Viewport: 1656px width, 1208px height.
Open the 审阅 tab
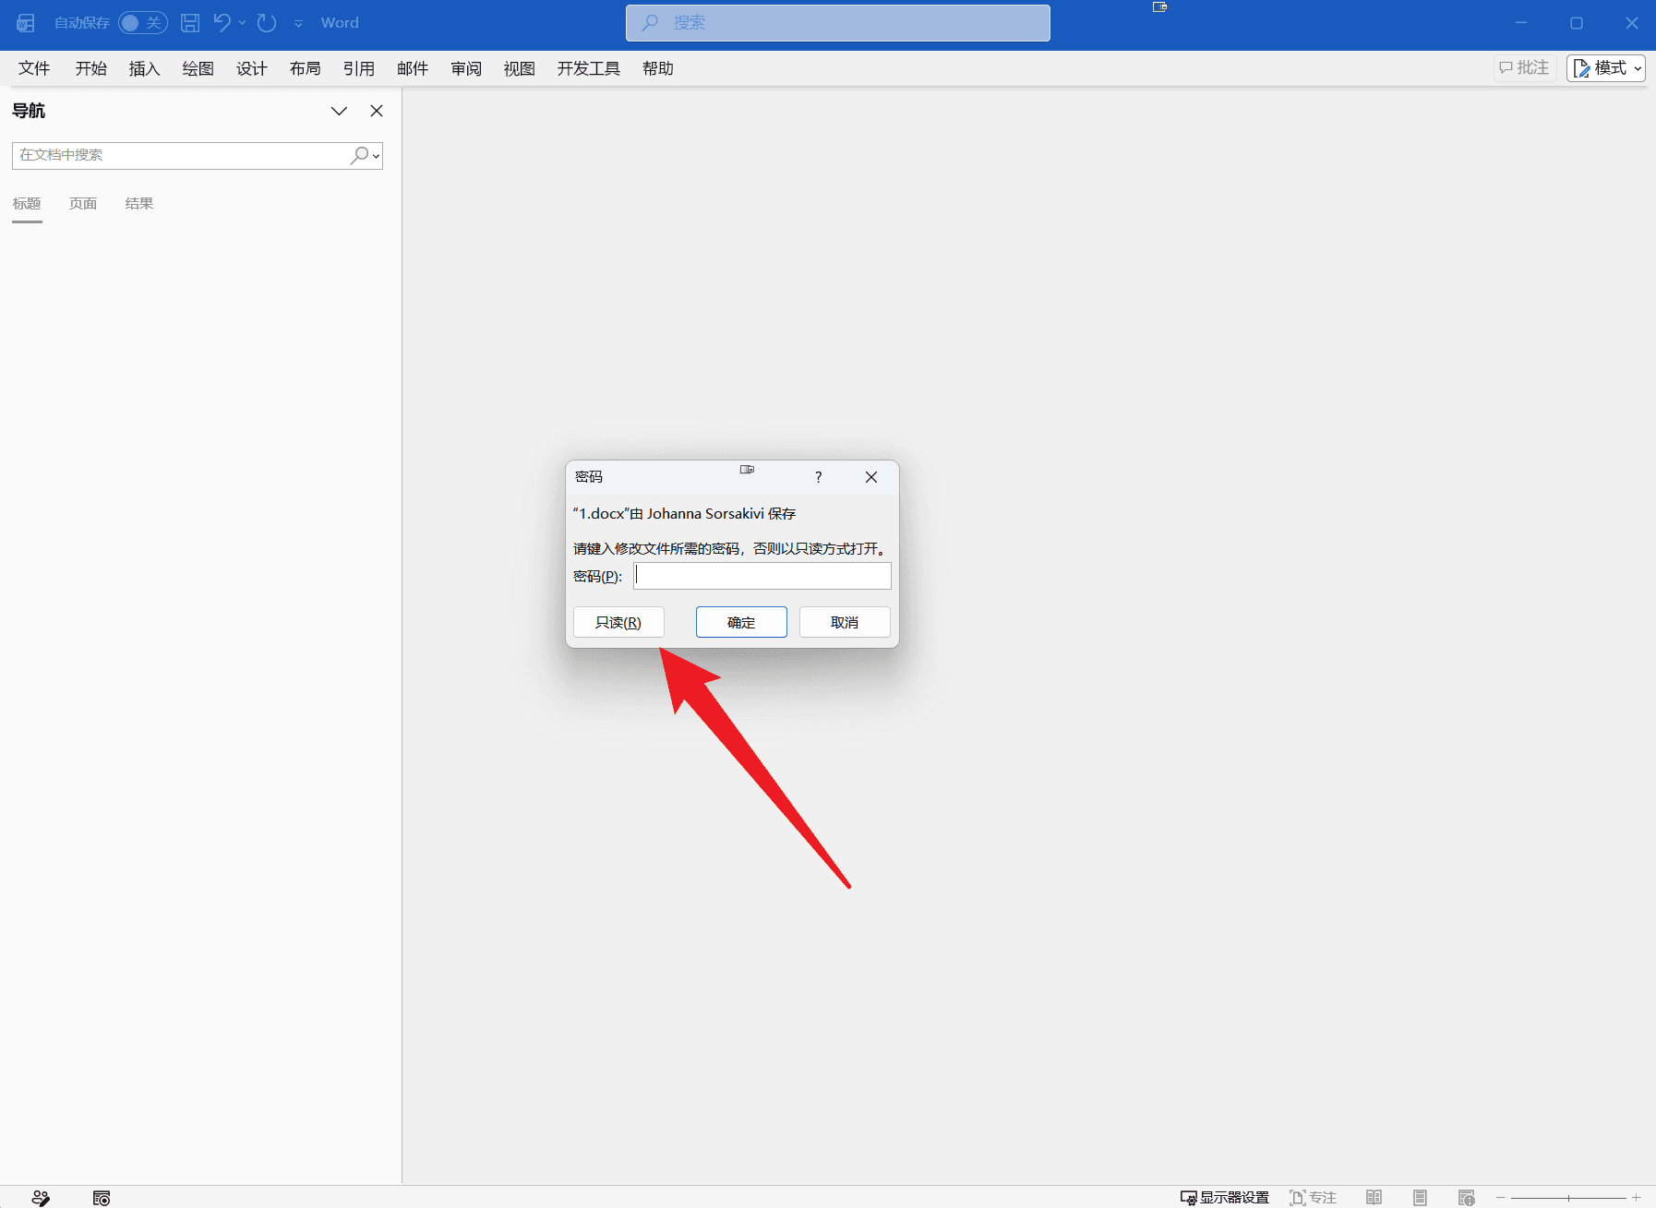tap(466, 68)
